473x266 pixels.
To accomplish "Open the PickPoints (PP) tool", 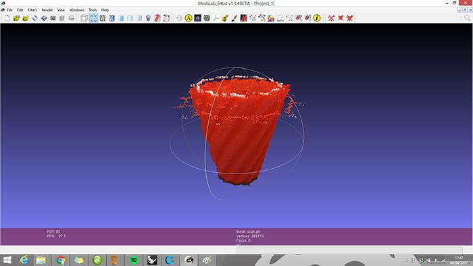I will pyautogui.click(x=243, y=18).
